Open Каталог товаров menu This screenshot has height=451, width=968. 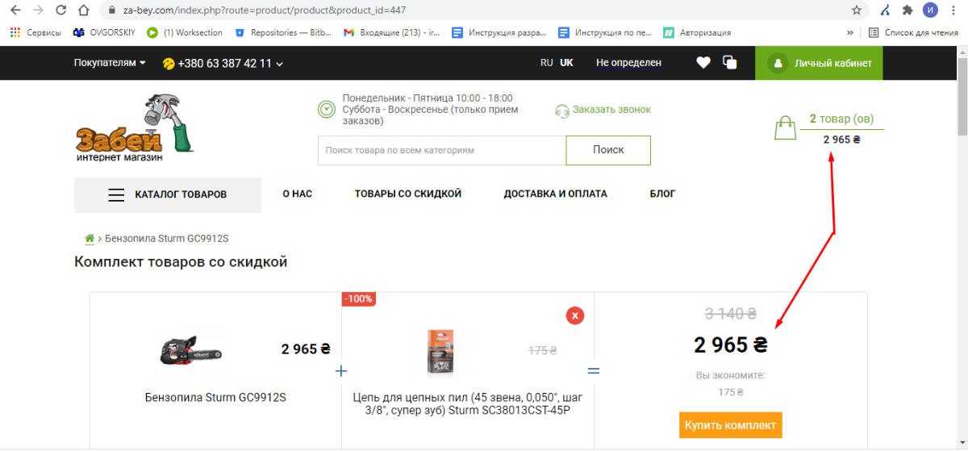click(168, 194)
